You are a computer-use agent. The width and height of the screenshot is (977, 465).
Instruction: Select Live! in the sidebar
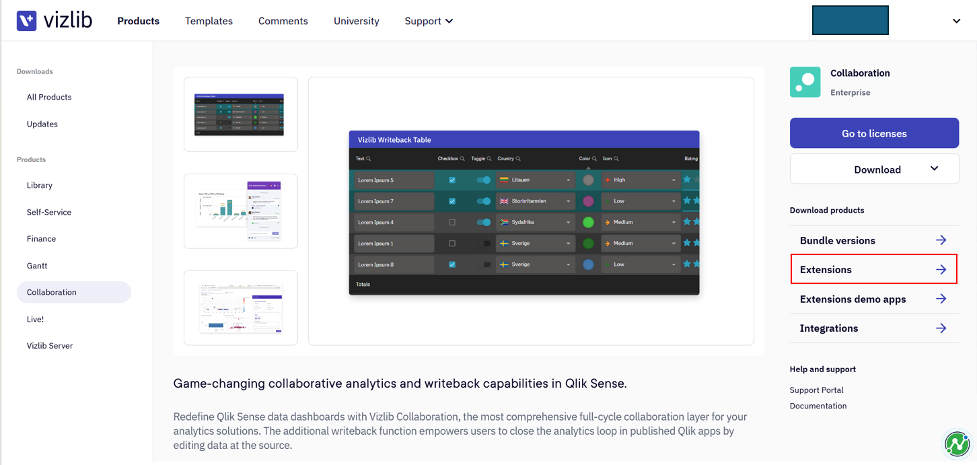click(35, 319)
